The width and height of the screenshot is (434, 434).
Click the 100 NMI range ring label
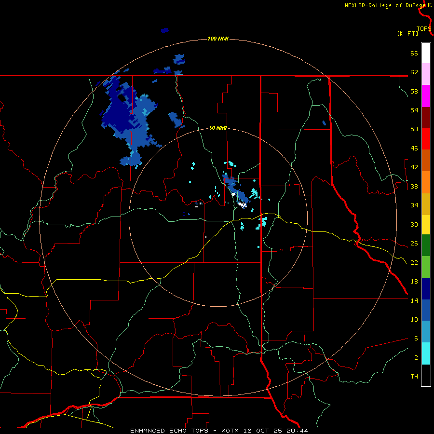click(218, 39)
